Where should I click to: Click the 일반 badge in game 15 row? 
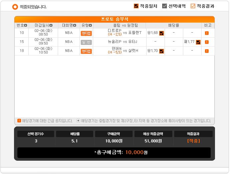[86, 42]
